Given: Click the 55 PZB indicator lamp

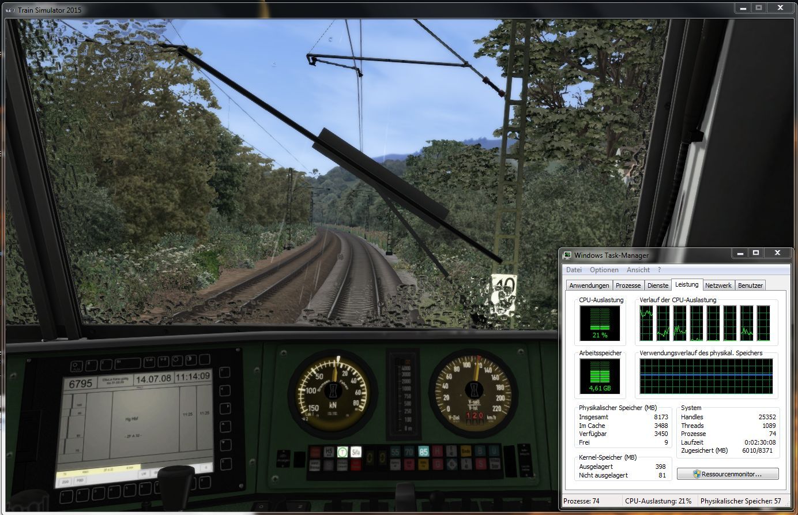Looking at the screenshot, I should (395, 452).
